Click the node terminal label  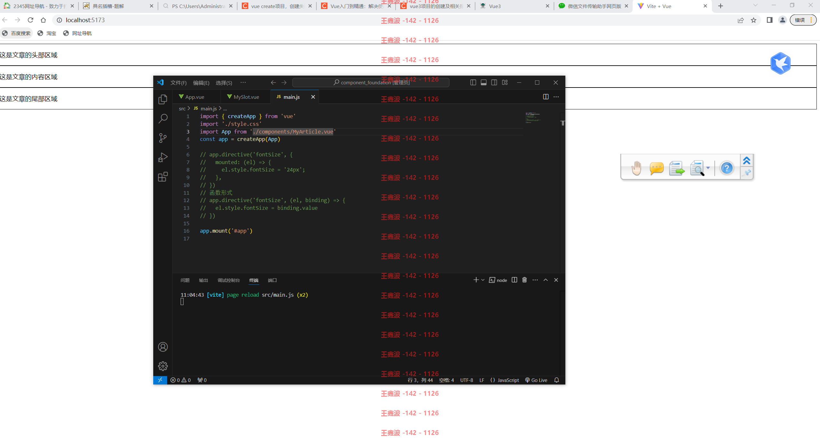(498, 280)
